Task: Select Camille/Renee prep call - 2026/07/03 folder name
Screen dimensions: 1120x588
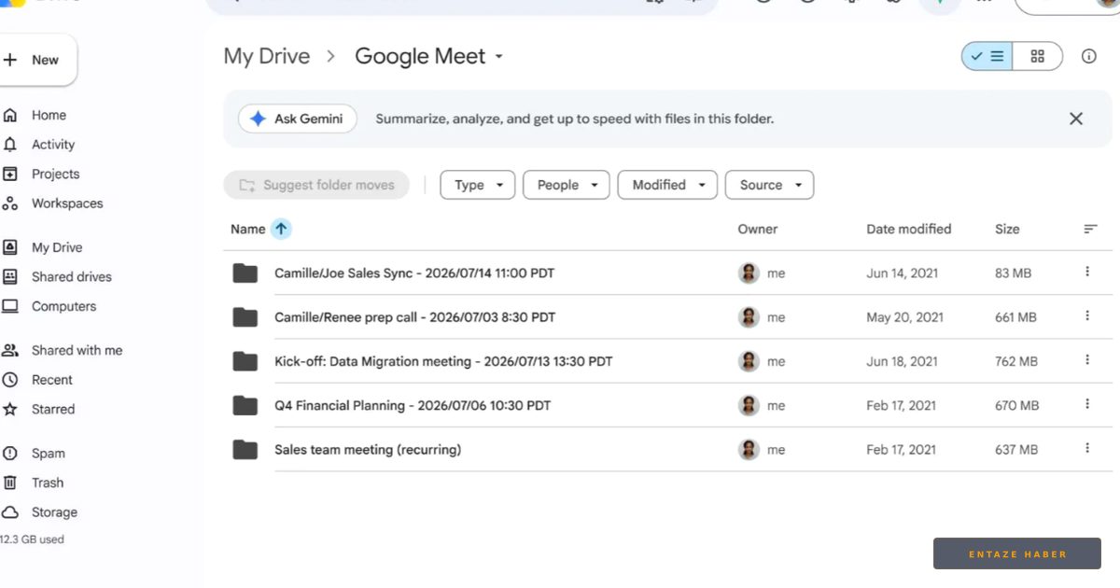Action: [414, 317]
